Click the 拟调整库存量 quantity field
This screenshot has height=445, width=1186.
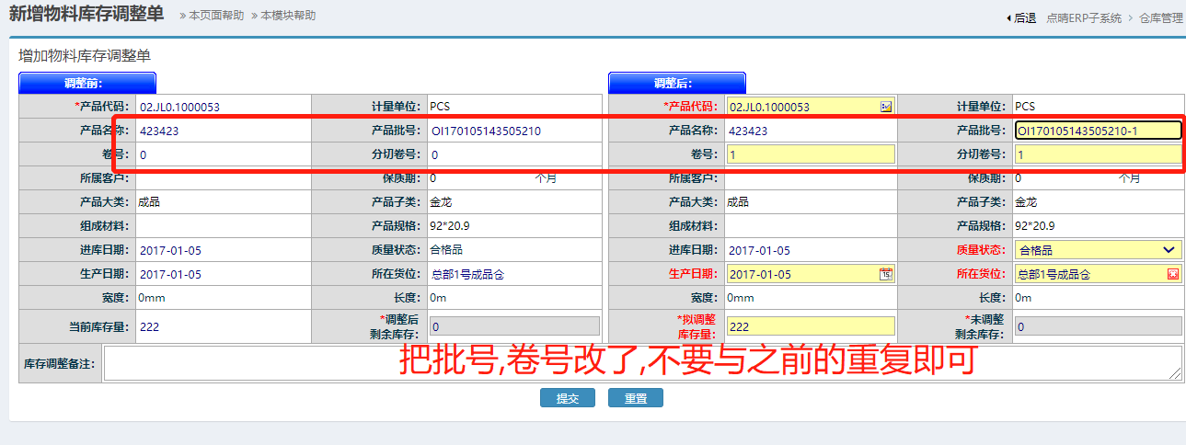click(810, 326)
